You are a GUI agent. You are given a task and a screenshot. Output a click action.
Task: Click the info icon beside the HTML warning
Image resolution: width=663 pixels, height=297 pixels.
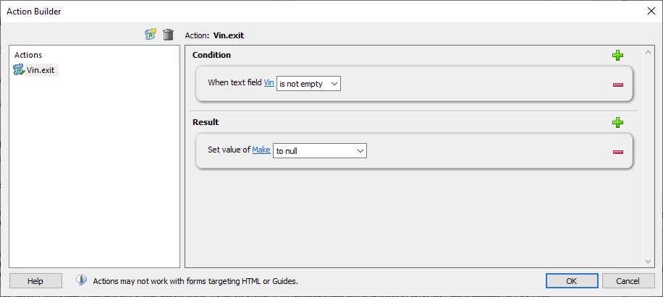click(82, 280)
